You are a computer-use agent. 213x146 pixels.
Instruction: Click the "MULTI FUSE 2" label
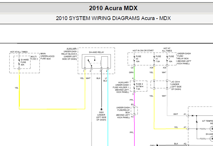[x=34, y=58]
